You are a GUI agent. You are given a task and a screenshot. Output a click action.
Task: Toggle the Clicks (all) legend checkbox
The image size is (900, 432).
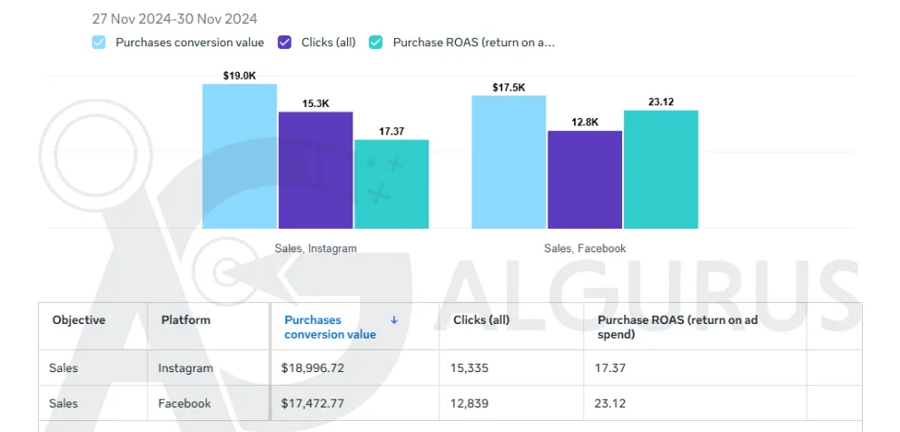284,43
